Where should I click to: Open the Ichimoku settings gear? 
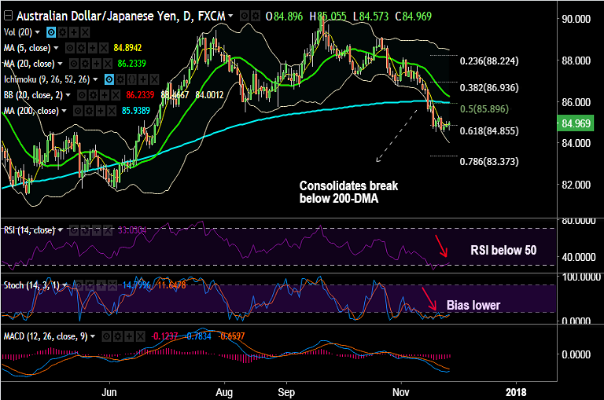pos(120,79)
